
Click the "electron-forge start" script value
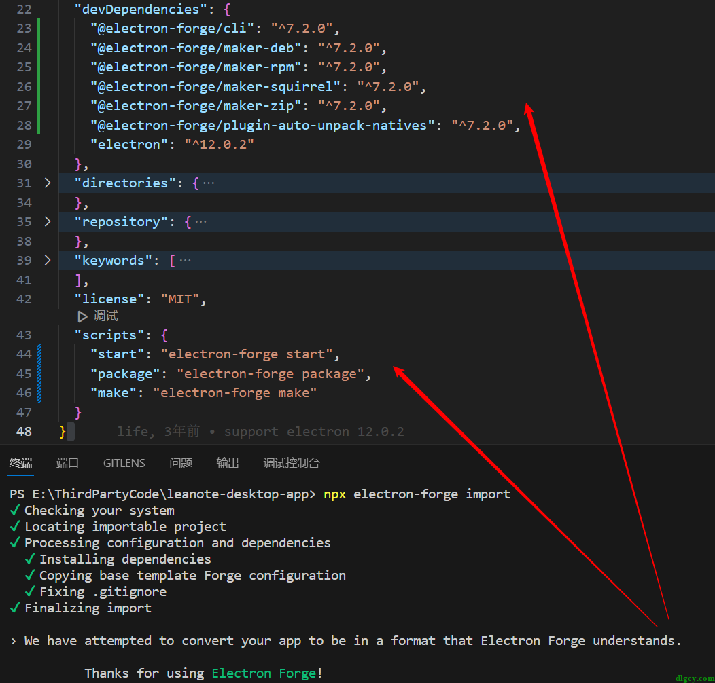click(x=247, y=354)
